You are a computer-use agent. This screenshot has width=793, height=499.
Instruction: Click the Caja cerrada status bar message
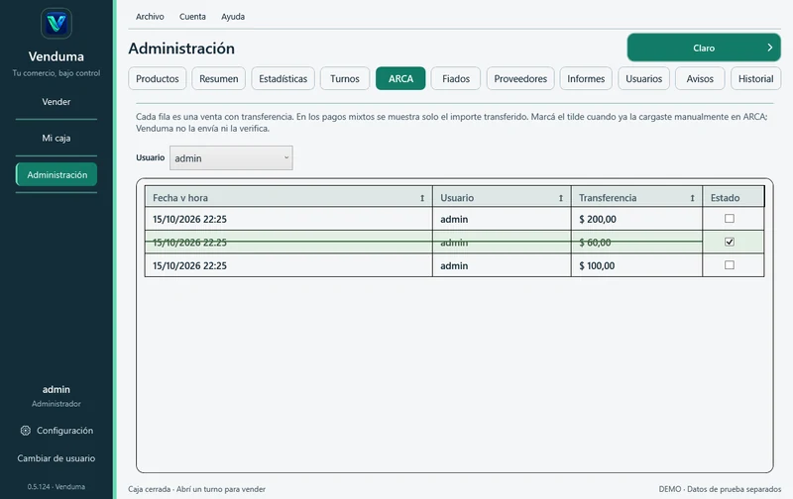coord(196,489)
